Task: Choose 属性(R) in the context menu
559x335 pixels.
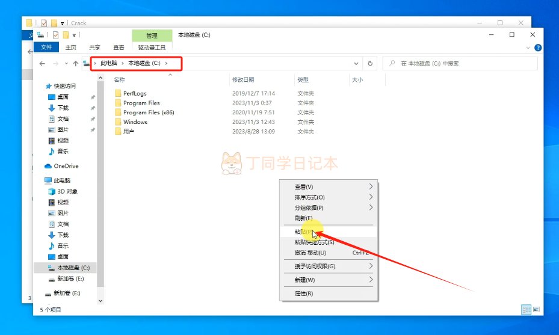Action: point(303,294)
